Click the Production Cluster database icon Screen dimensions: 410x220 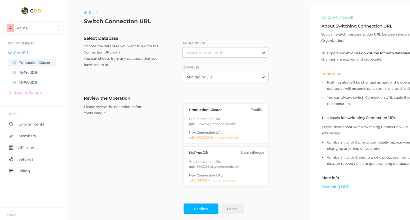(14, 63)
